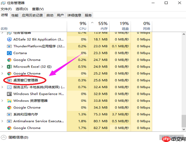This screenshot has width=186, height=142.
Task: Click the scrollbar up arrow
Action: tap(184, 34)
